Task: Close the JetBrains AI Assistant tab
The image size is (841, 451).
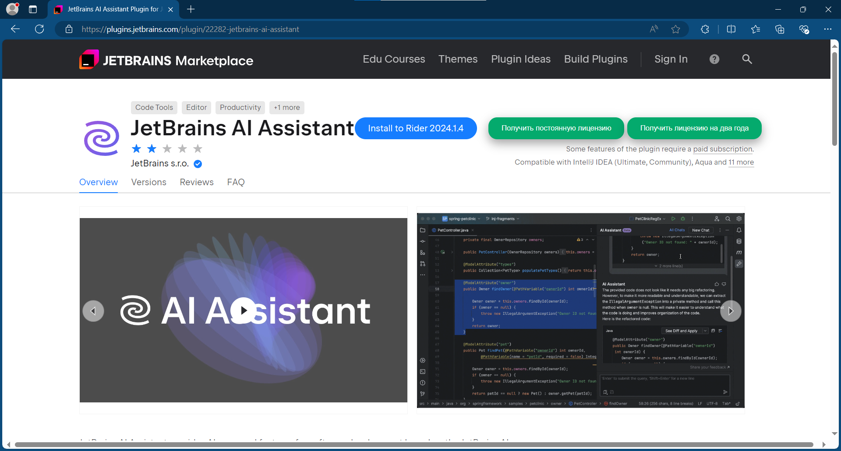Action: 171,9
